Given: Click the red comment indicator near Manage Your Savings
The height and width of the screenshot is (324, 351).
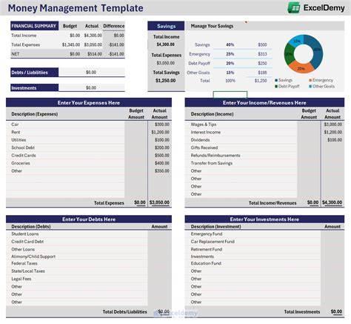Looking at the screenshot, I should click(x=246, y=22).
